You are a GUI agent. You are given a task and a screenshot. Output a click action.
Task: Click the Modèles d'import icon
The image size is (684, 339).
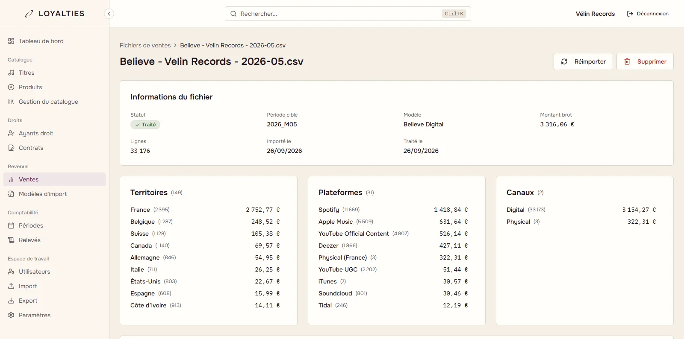click(11, 194)
